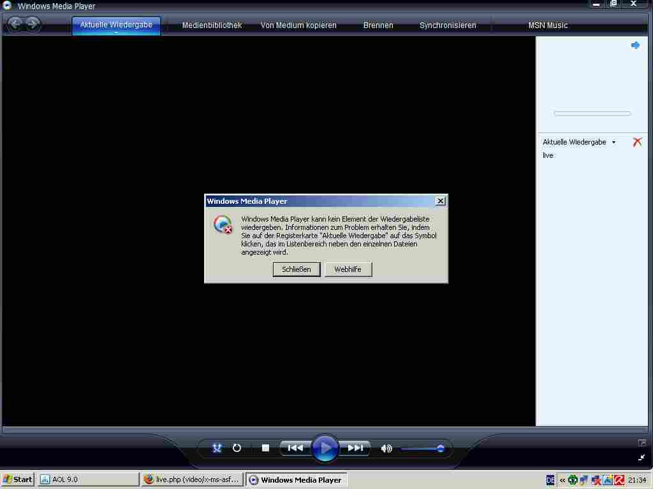Click the blue arrow icon in list pane

click(635, 45)
